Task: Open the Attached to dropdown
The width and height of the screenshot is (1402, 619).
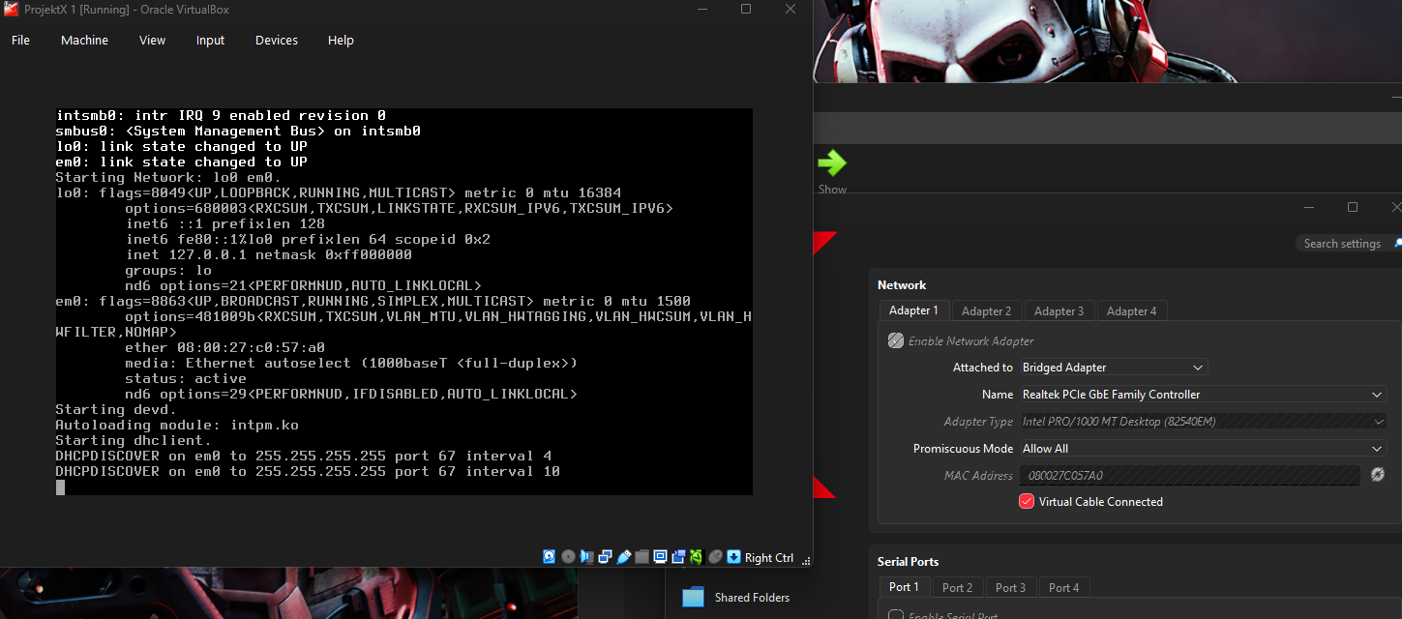Action: (1113, 367)
